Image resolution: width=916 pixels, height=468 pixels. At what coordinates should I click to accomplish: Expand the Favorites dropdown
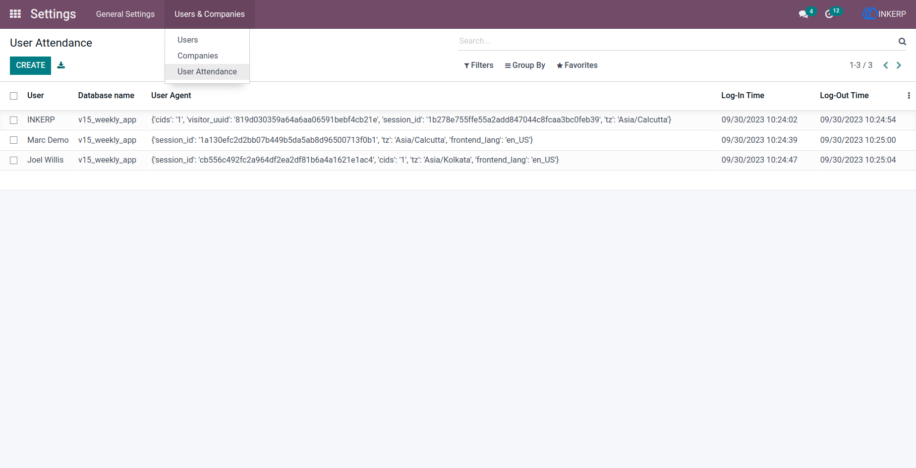pos(576,65)
